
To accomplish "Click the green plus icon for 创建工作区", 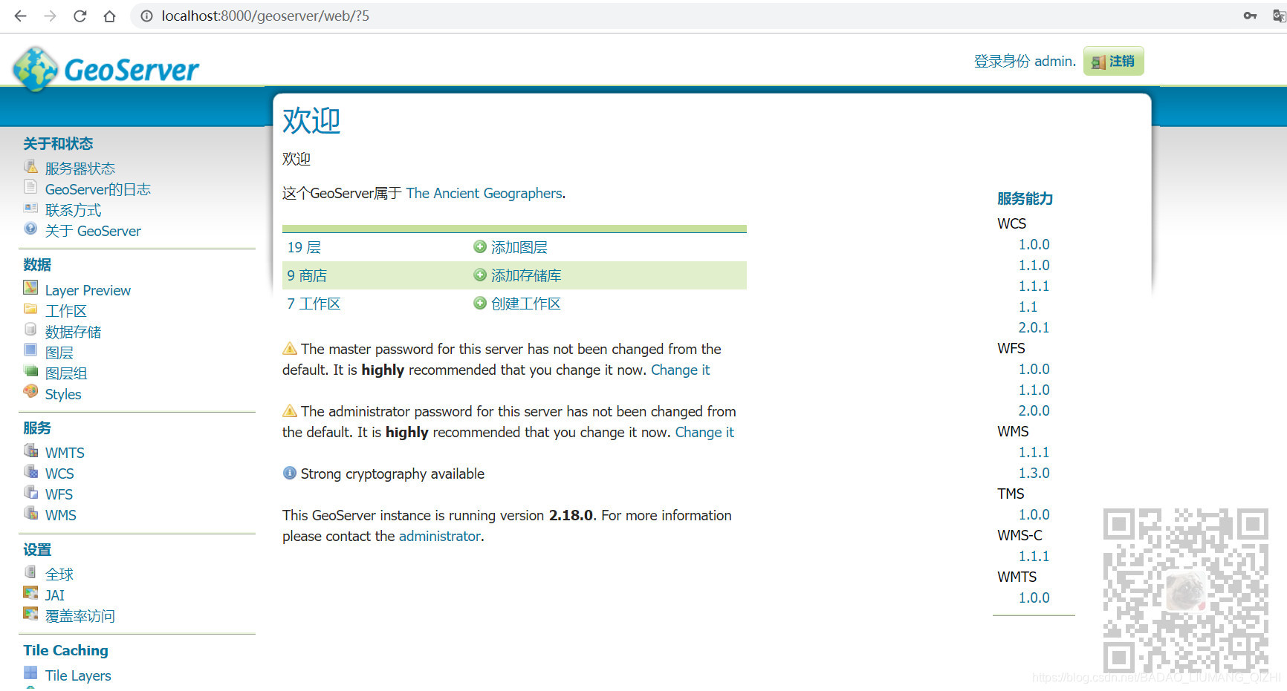I will 480,303.
